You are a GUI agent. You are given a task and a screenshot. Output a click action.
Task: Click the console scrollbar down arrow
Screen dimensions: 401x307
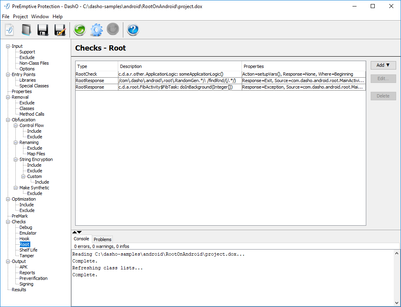point(397,303)
